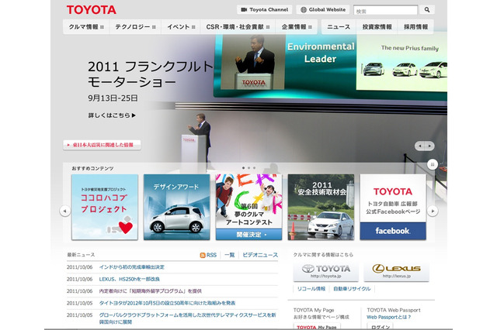Open the テクノロジー menu
Screen dimensions: 497x330
[135, 27]
